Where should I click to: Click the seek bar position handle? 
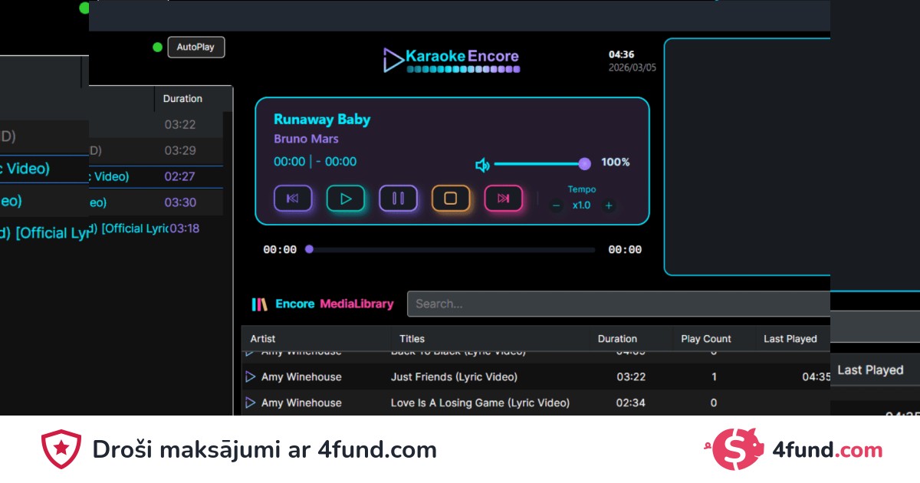(309, 249)
